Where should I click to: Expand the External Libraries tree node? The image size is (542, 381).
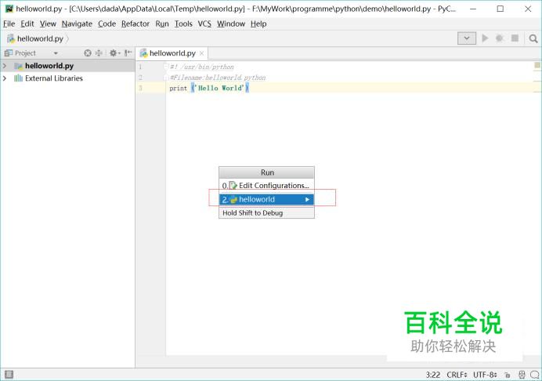tap(5, 78)
